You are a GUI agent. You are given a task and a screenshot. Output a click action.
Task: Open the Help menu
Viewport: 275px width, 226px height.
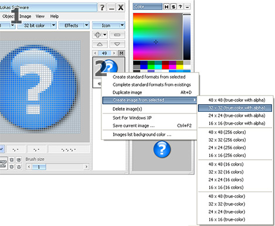pyautogui.click(x=55, y=16)
